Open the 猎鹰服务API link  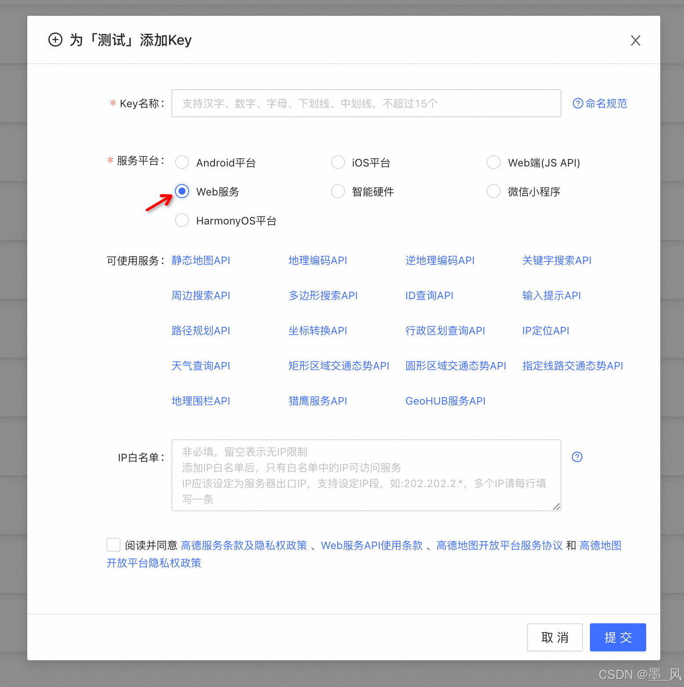point(317,401)
